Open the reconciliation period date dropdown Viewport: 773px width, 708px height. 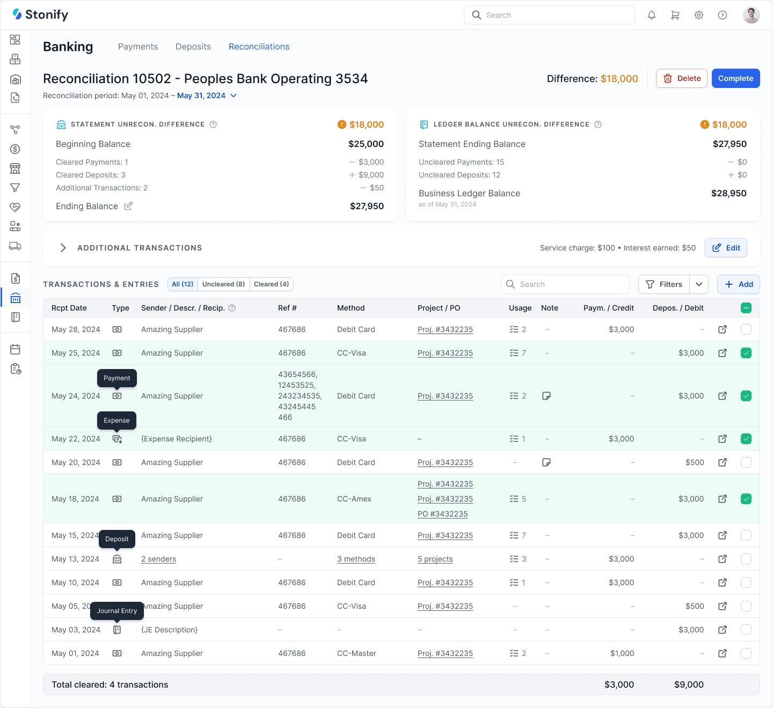pos(234,95)
